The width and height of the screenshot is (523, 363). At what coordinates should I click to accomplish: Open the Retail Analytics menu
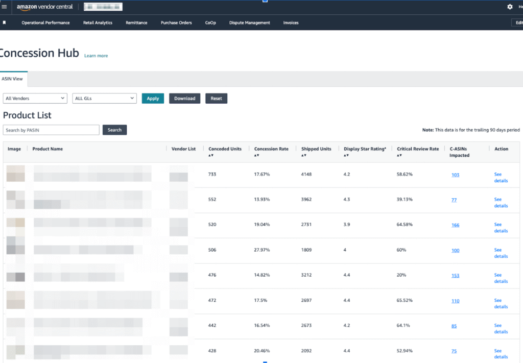(98, 22)
